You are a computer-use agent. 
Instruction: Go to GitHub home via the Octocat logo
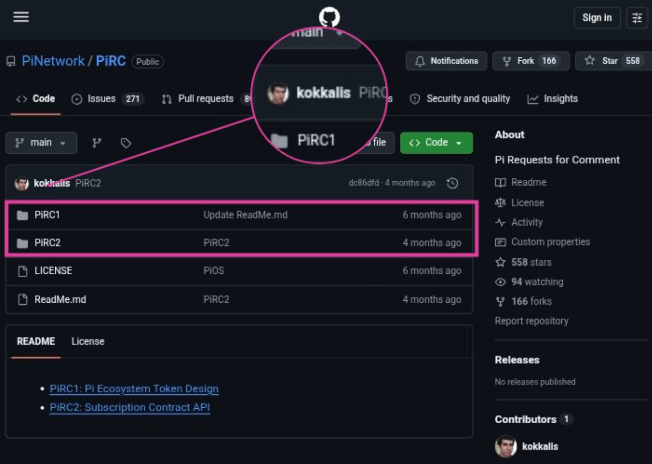(x=329, y=17)
